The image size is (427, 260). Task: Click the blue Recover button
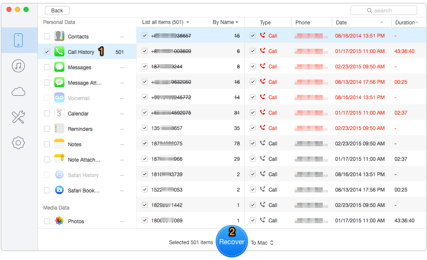point(232,241)
